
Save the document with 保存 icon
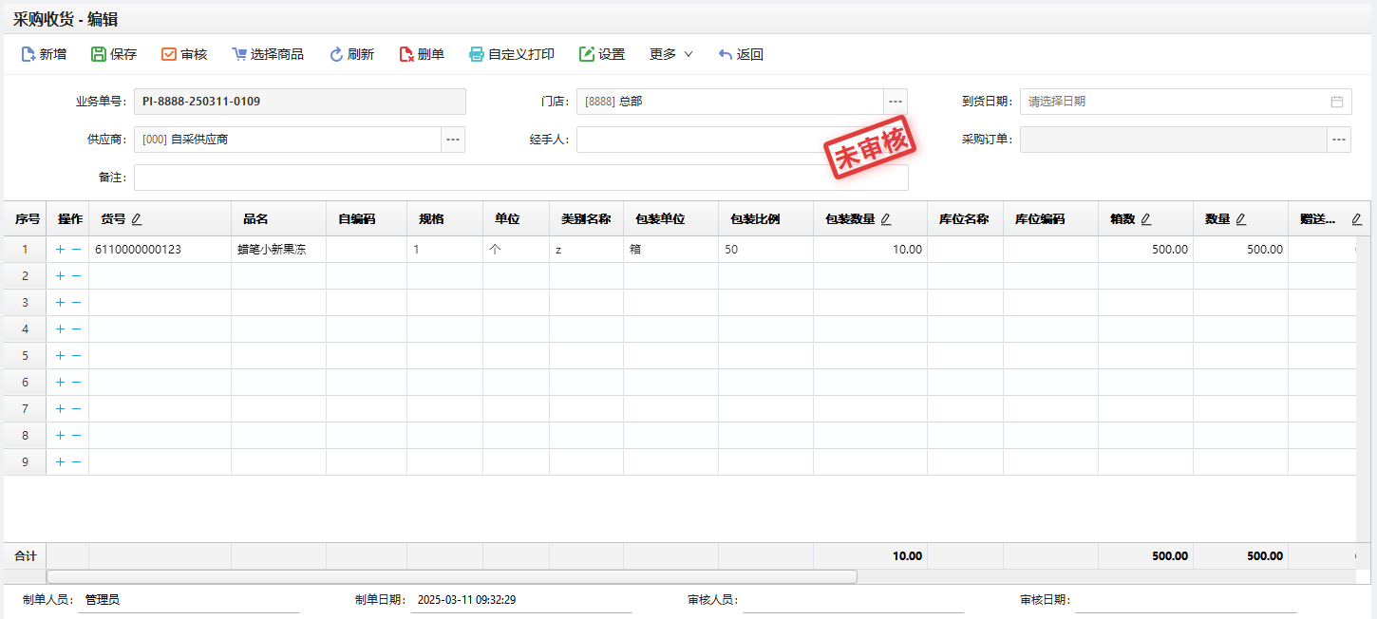pyautogui.click(x=99, y=55)
